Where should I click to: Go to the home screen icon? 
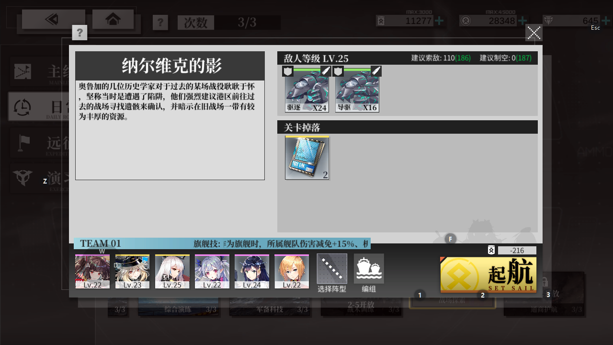[113, 19]
